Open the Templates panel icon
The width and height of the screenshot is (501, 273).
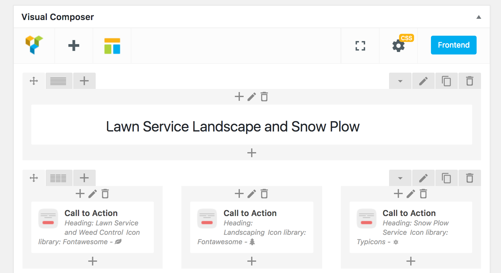(x=112, y=46)
